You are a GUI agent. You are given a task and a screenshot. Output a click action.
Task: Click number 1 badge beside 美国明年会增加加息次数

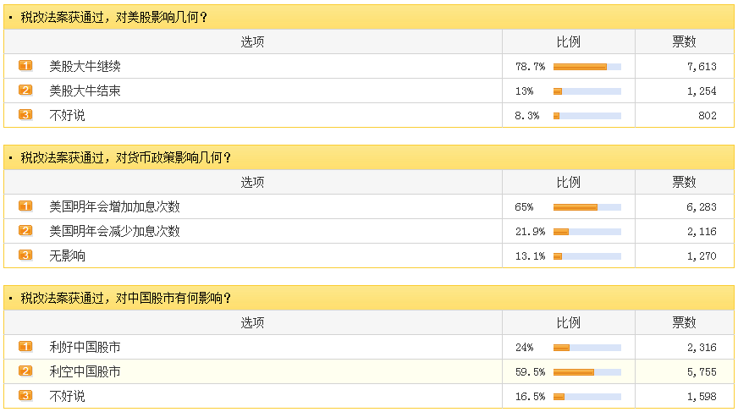(25, 206)
